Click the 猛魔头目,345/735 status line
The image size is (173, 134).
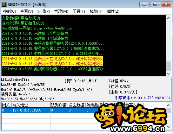pyautogui.click(x=18, y=94)
